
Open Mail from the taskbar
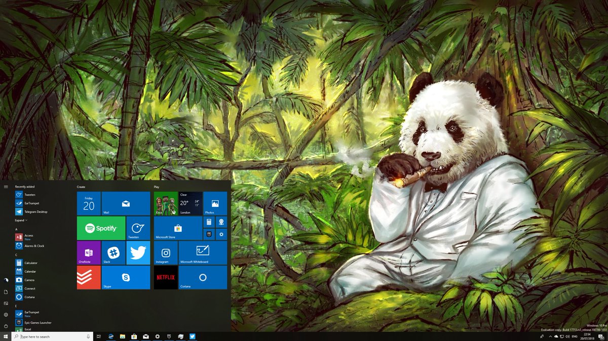click(145, 336)
